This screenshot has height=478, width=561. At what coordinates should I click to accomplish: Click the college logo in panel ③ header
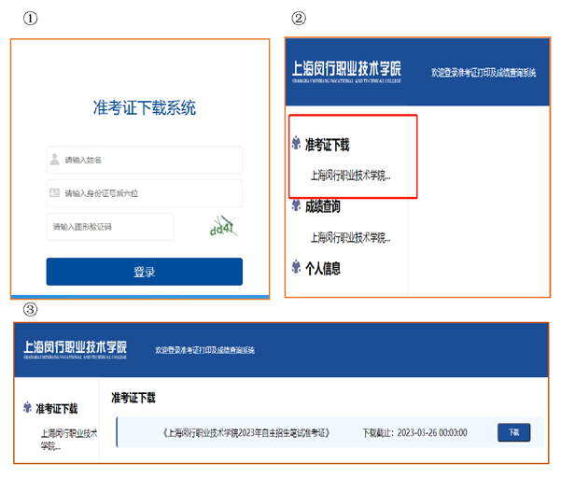tap(76, 348)
